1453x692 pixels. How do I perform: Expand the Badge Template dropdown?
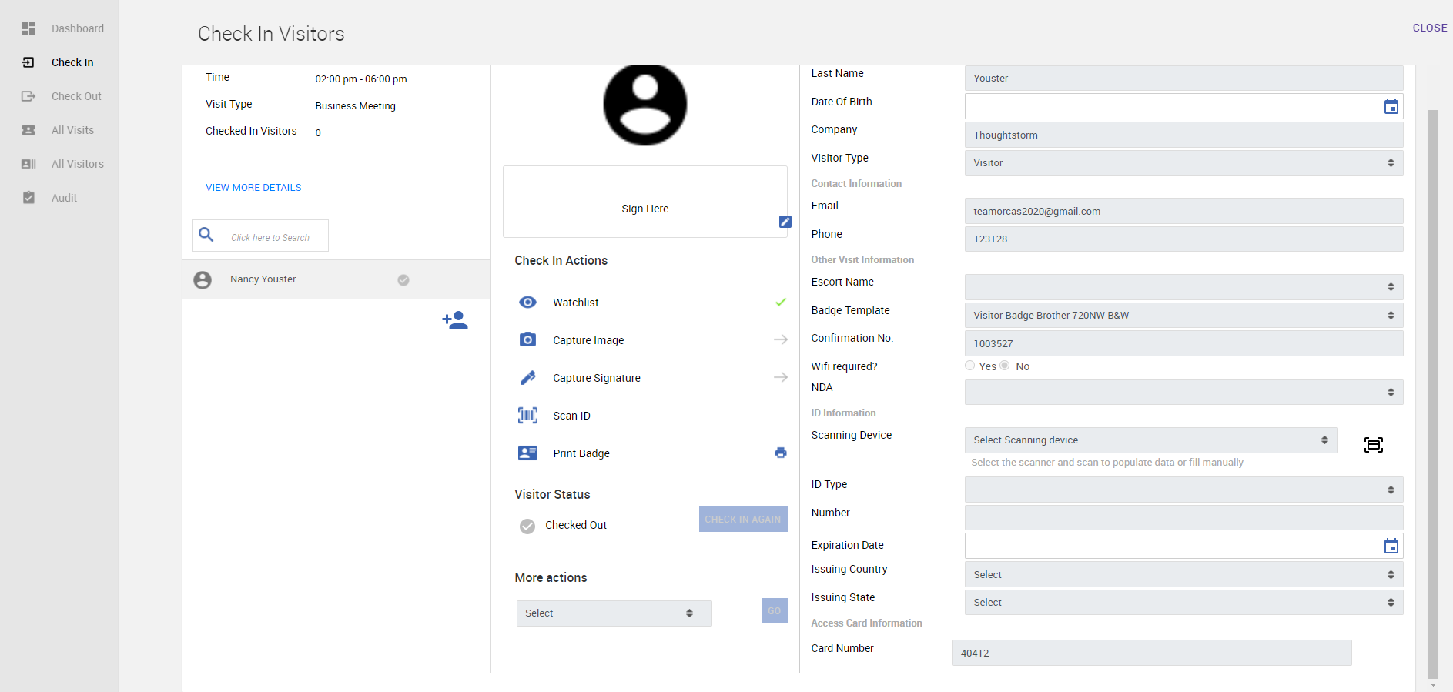pyautogui.click(x=1183, y=316)
